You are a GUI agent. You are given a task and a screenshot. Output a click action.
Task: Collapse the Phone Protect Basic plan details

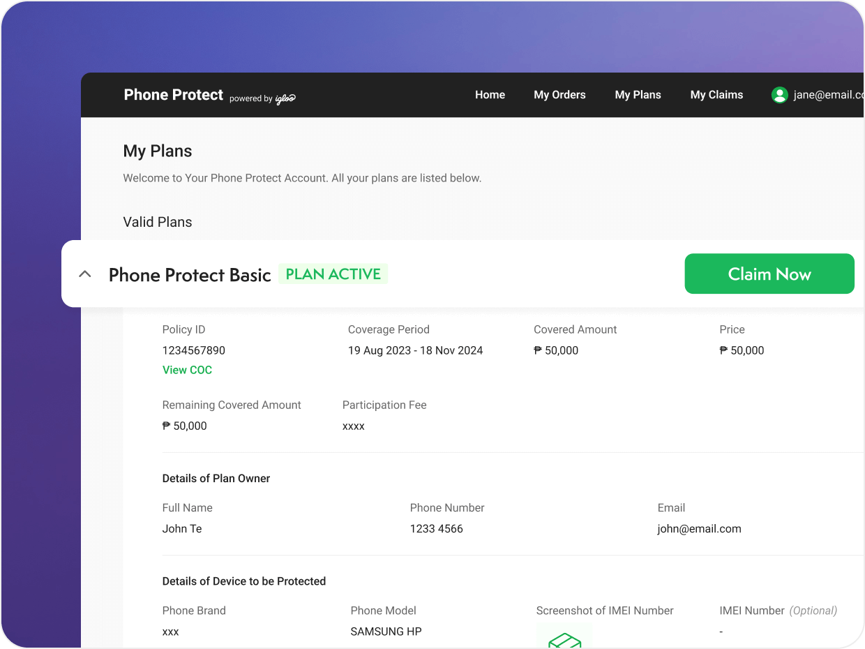[x=84, y=274]
